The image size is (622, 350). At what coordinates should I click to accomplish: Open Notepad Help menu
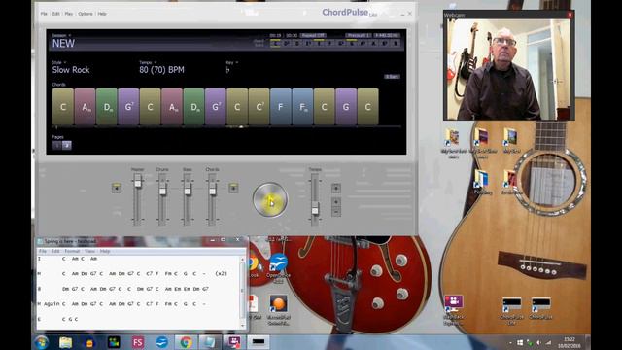coord(105,251)
